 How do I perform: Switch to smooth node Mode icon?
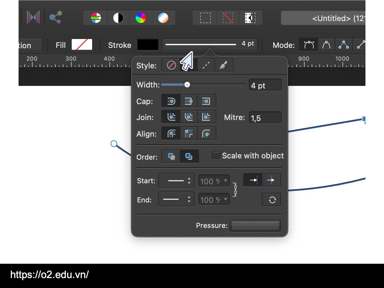pos(309,45)
